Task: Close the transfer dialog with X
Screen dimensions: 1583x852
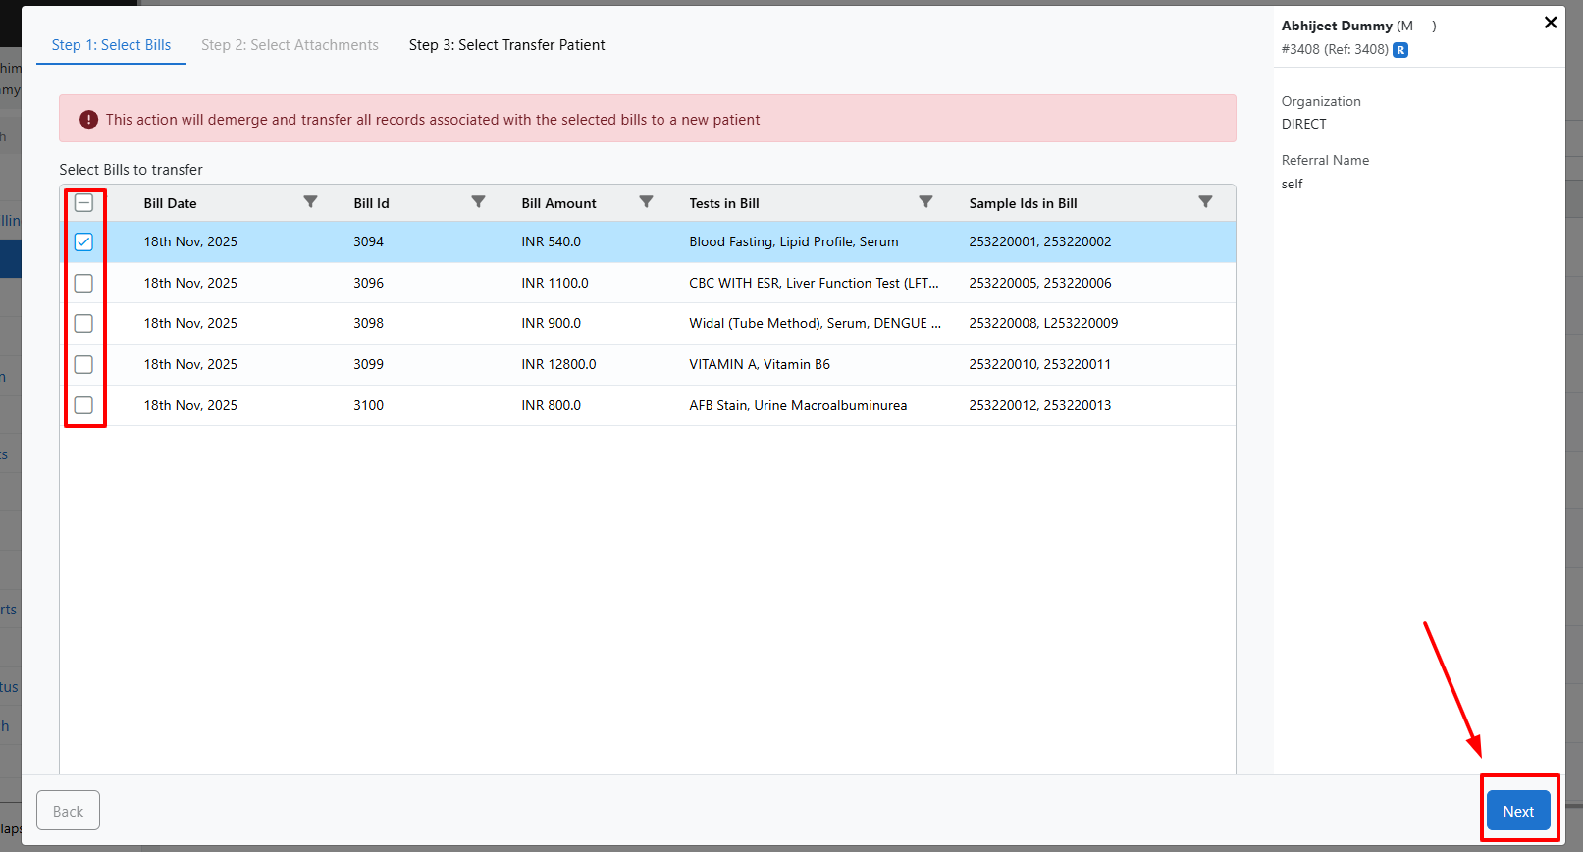Action: point(1551,23)
